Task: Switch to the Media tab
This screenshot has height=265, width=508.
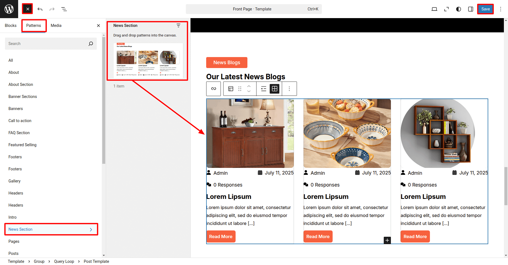Action: (x=56, y=26)
